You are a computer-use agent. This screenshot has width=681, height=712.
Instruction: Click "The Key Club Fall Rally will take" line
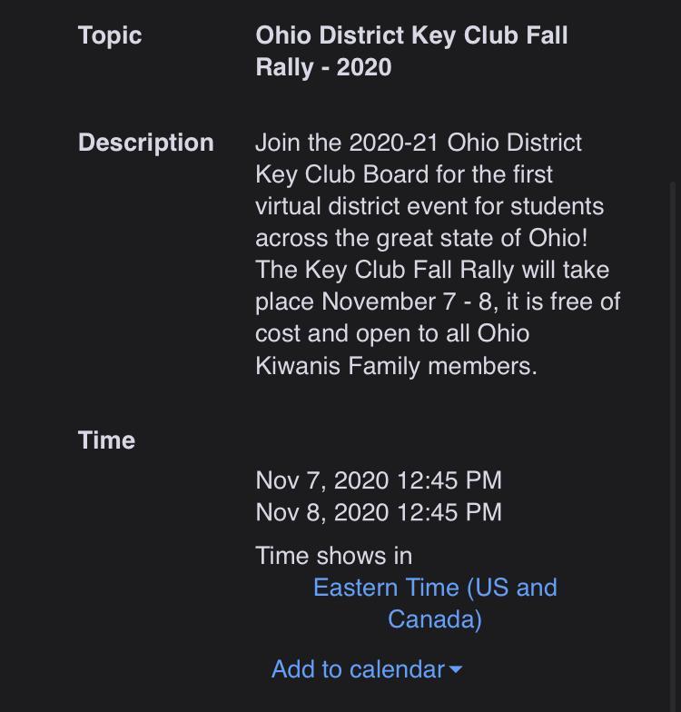[432, 270]
